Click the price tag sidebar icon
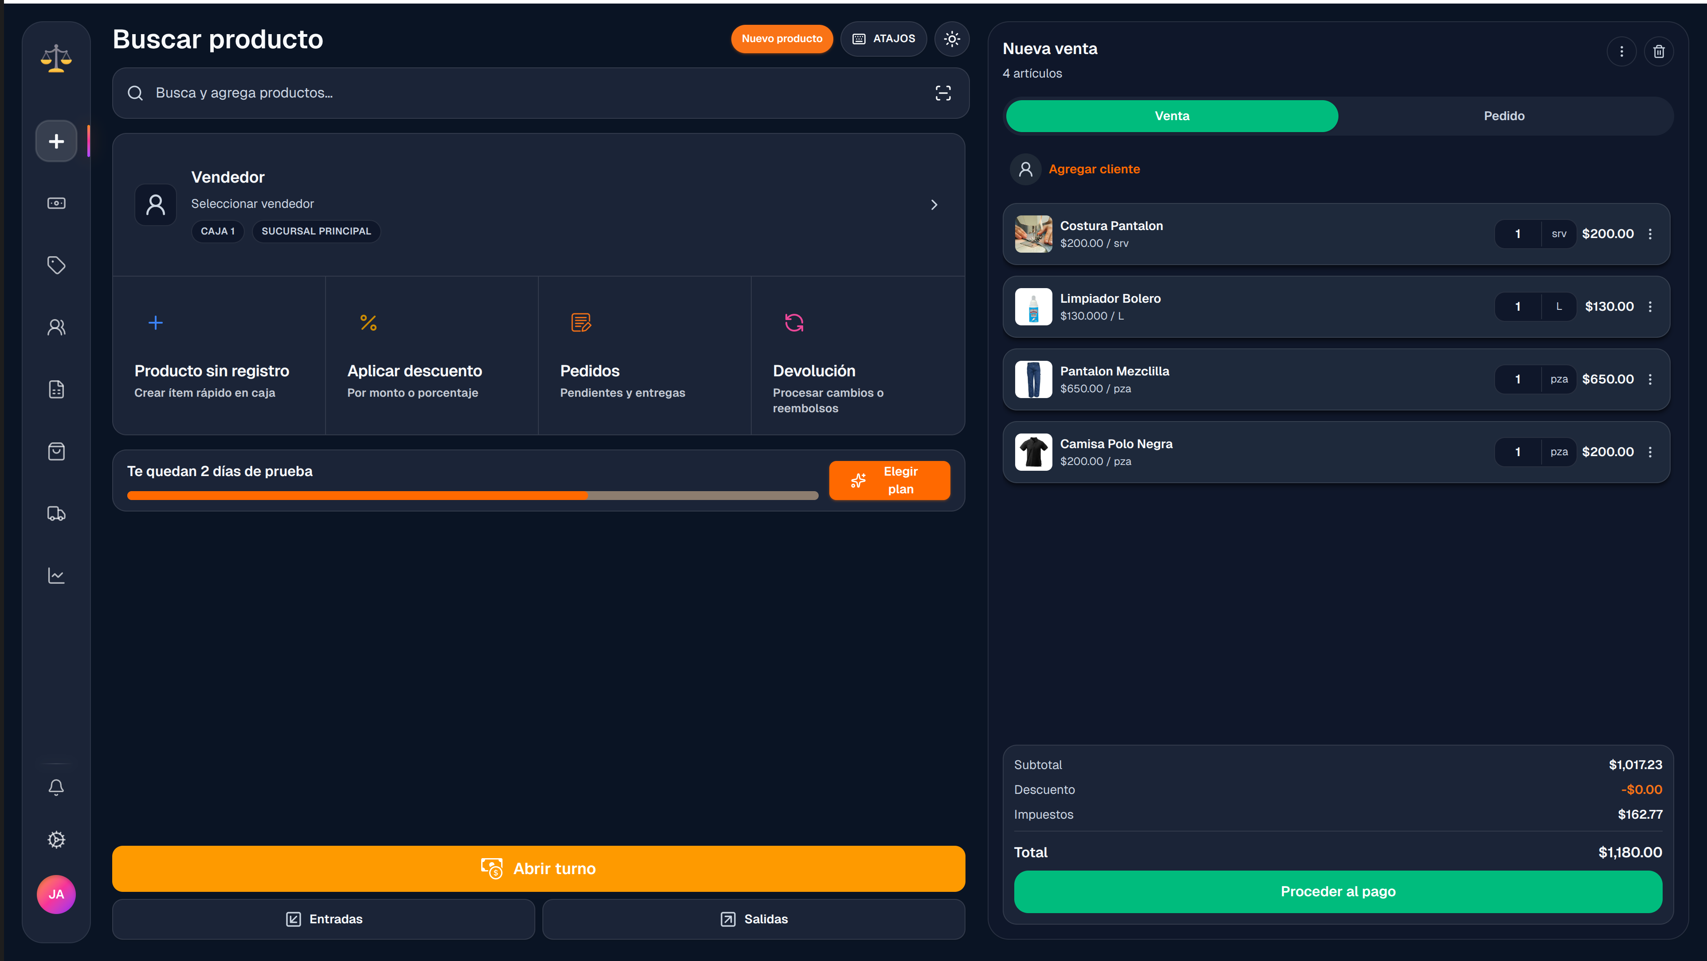The width and height of the screenshot is (1707, 961). coord(56,265)
